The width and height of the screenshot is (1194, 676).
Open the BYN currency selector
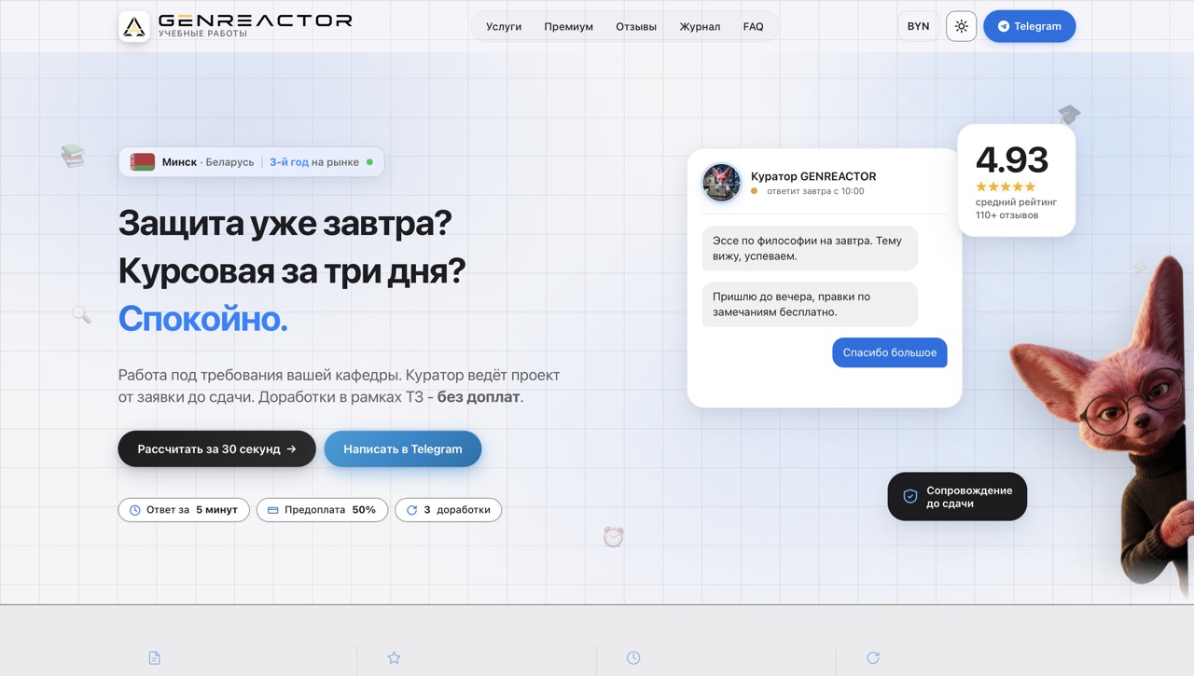pyautogui.click(x=919, y=26)
